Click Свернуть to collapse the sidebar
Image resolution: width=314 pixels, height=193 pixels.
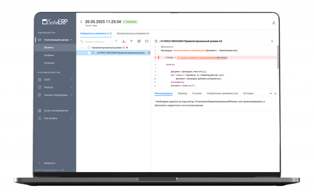click(x=50, y=163)
